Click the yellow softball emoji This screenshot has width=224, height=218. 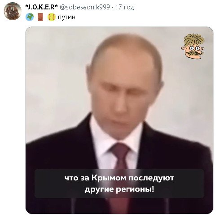tap(52, 17)
